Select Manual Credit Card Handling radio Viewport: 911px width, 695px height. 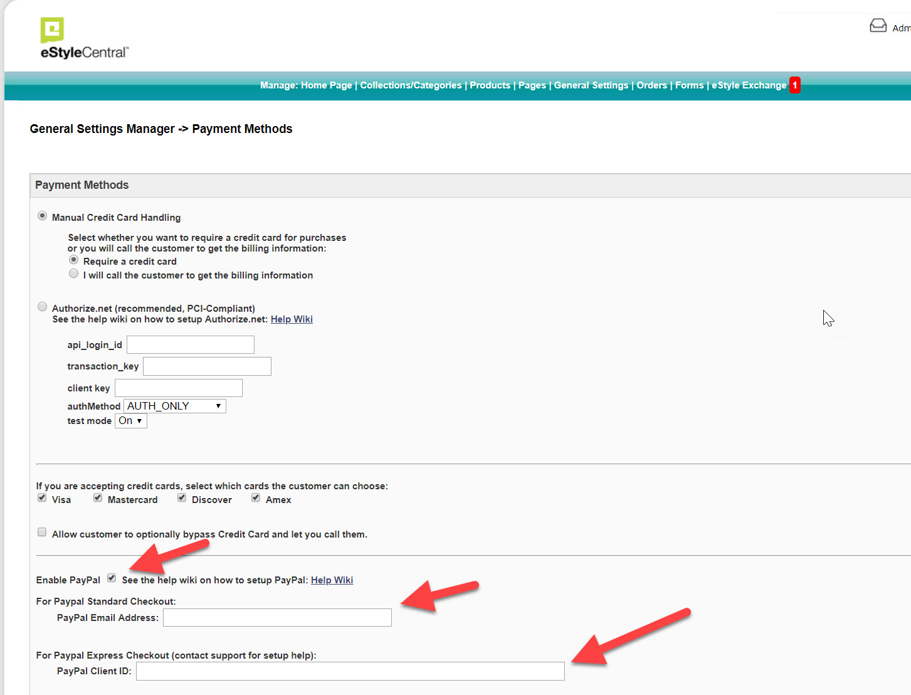42,216
